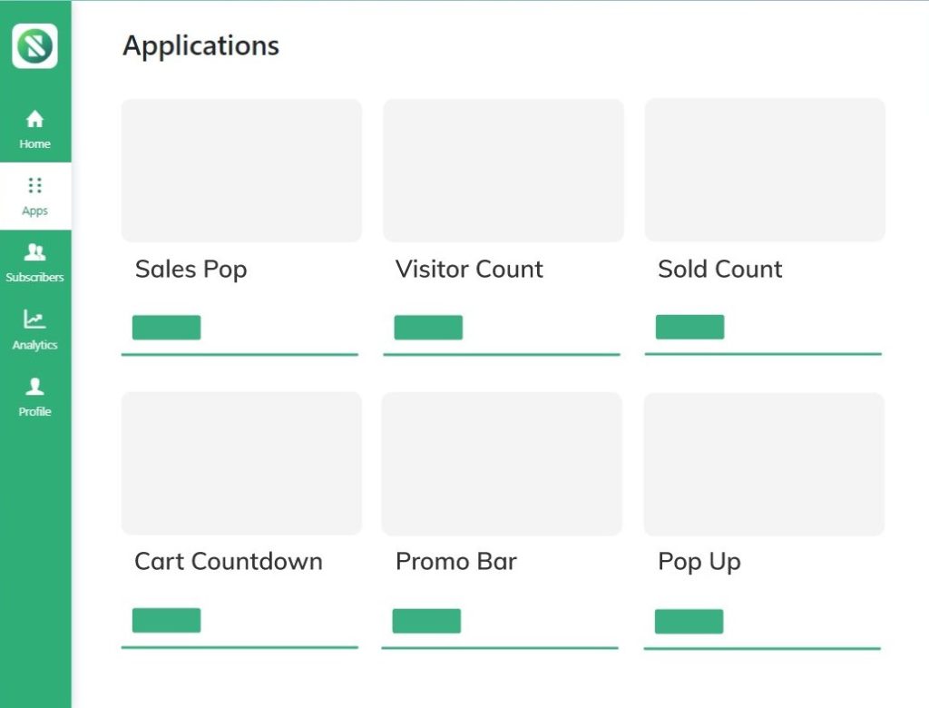This screenshot has width=929, height=708.
Task: Open the Visitor Count preview thumbnail
Action: (503, 171)
